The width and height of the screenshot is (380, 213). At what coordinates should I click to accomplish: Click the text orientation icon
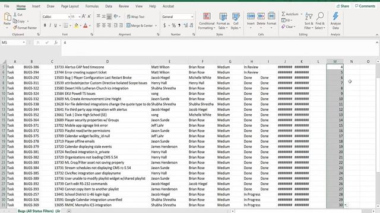[x=116, y=17]
